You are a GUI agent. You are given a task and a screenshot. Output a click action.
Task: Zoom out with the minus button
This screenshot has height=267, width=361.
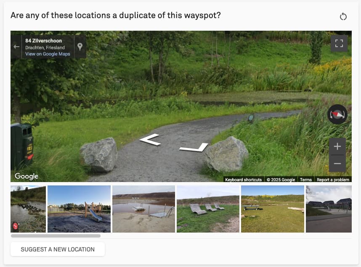coord(337,164)
